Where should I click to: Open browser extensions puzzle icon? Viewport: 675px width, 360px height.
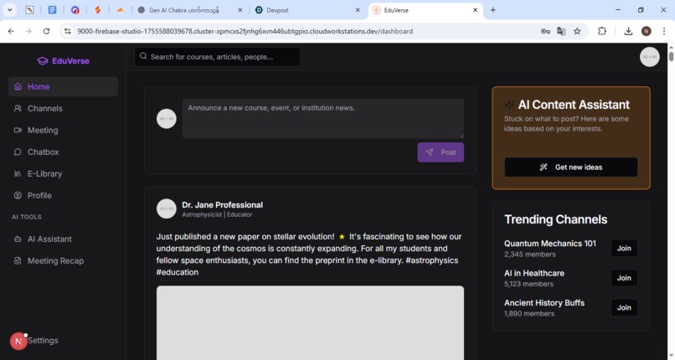pos(602,31)
